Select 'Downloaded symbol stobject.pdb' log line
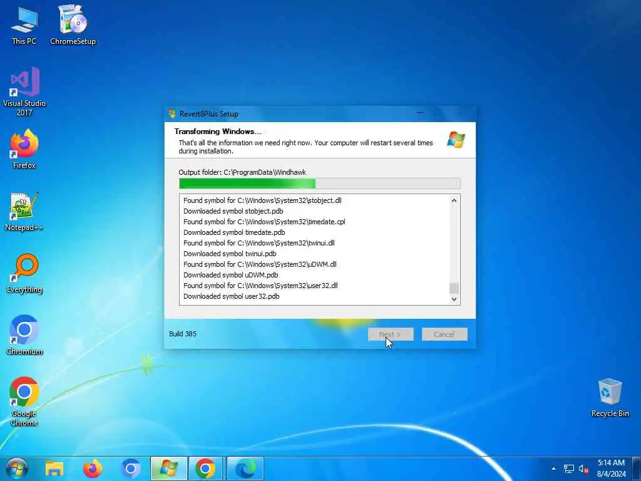 233,211
